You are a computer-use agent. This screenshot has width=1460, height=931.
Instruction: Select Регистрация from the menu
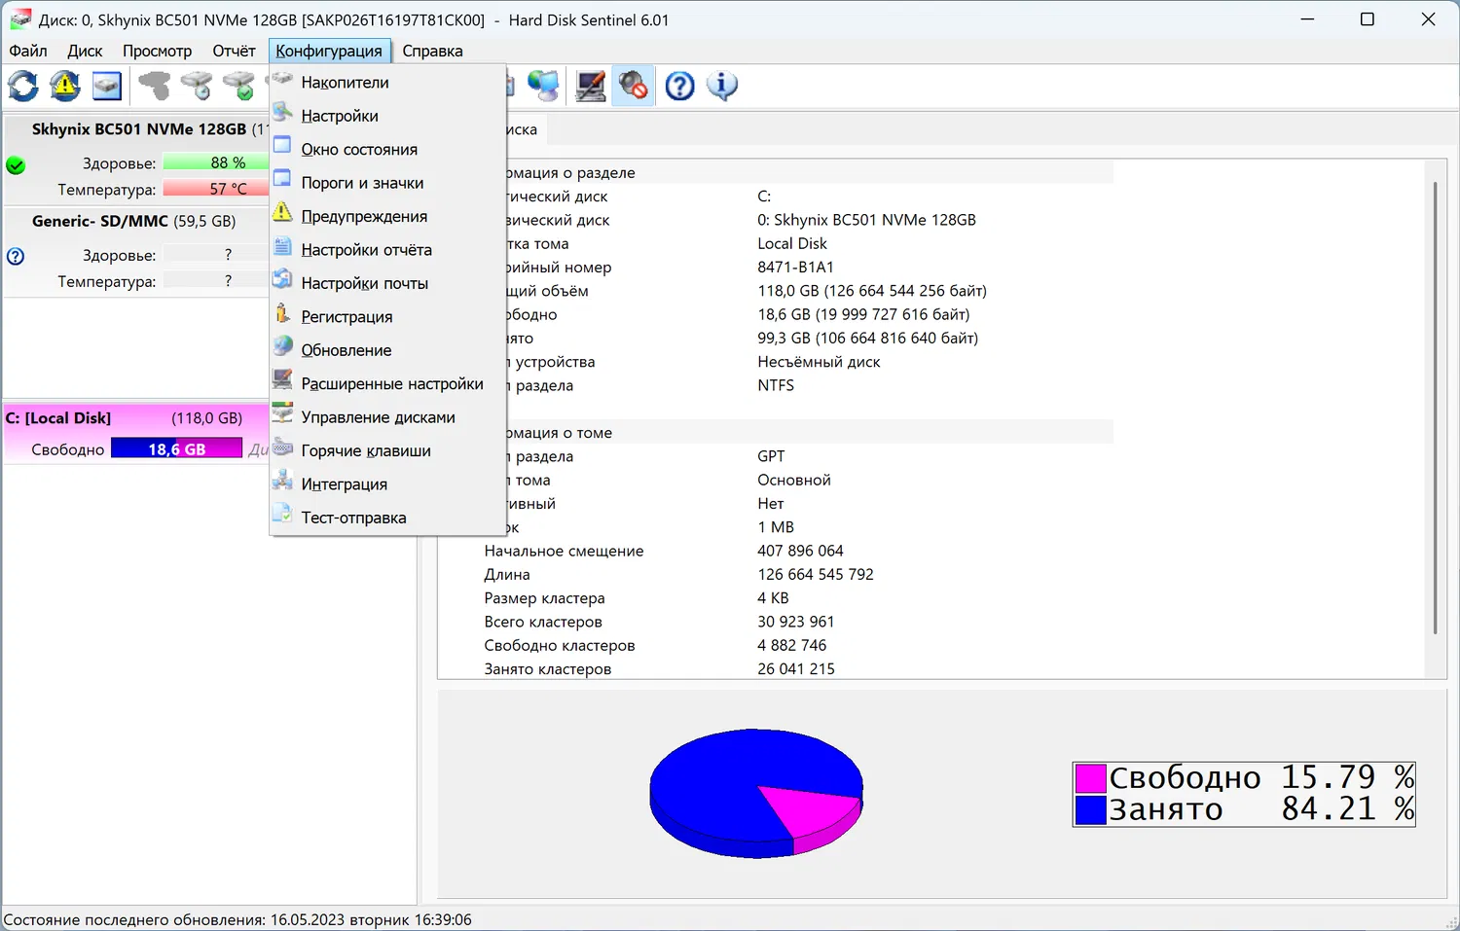tap(388, 317)
